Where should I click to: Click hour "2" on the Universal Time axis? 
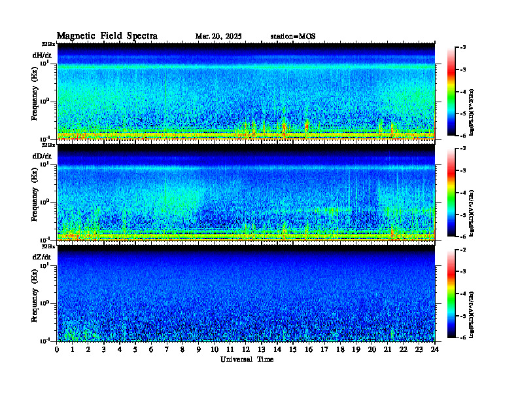88,350
